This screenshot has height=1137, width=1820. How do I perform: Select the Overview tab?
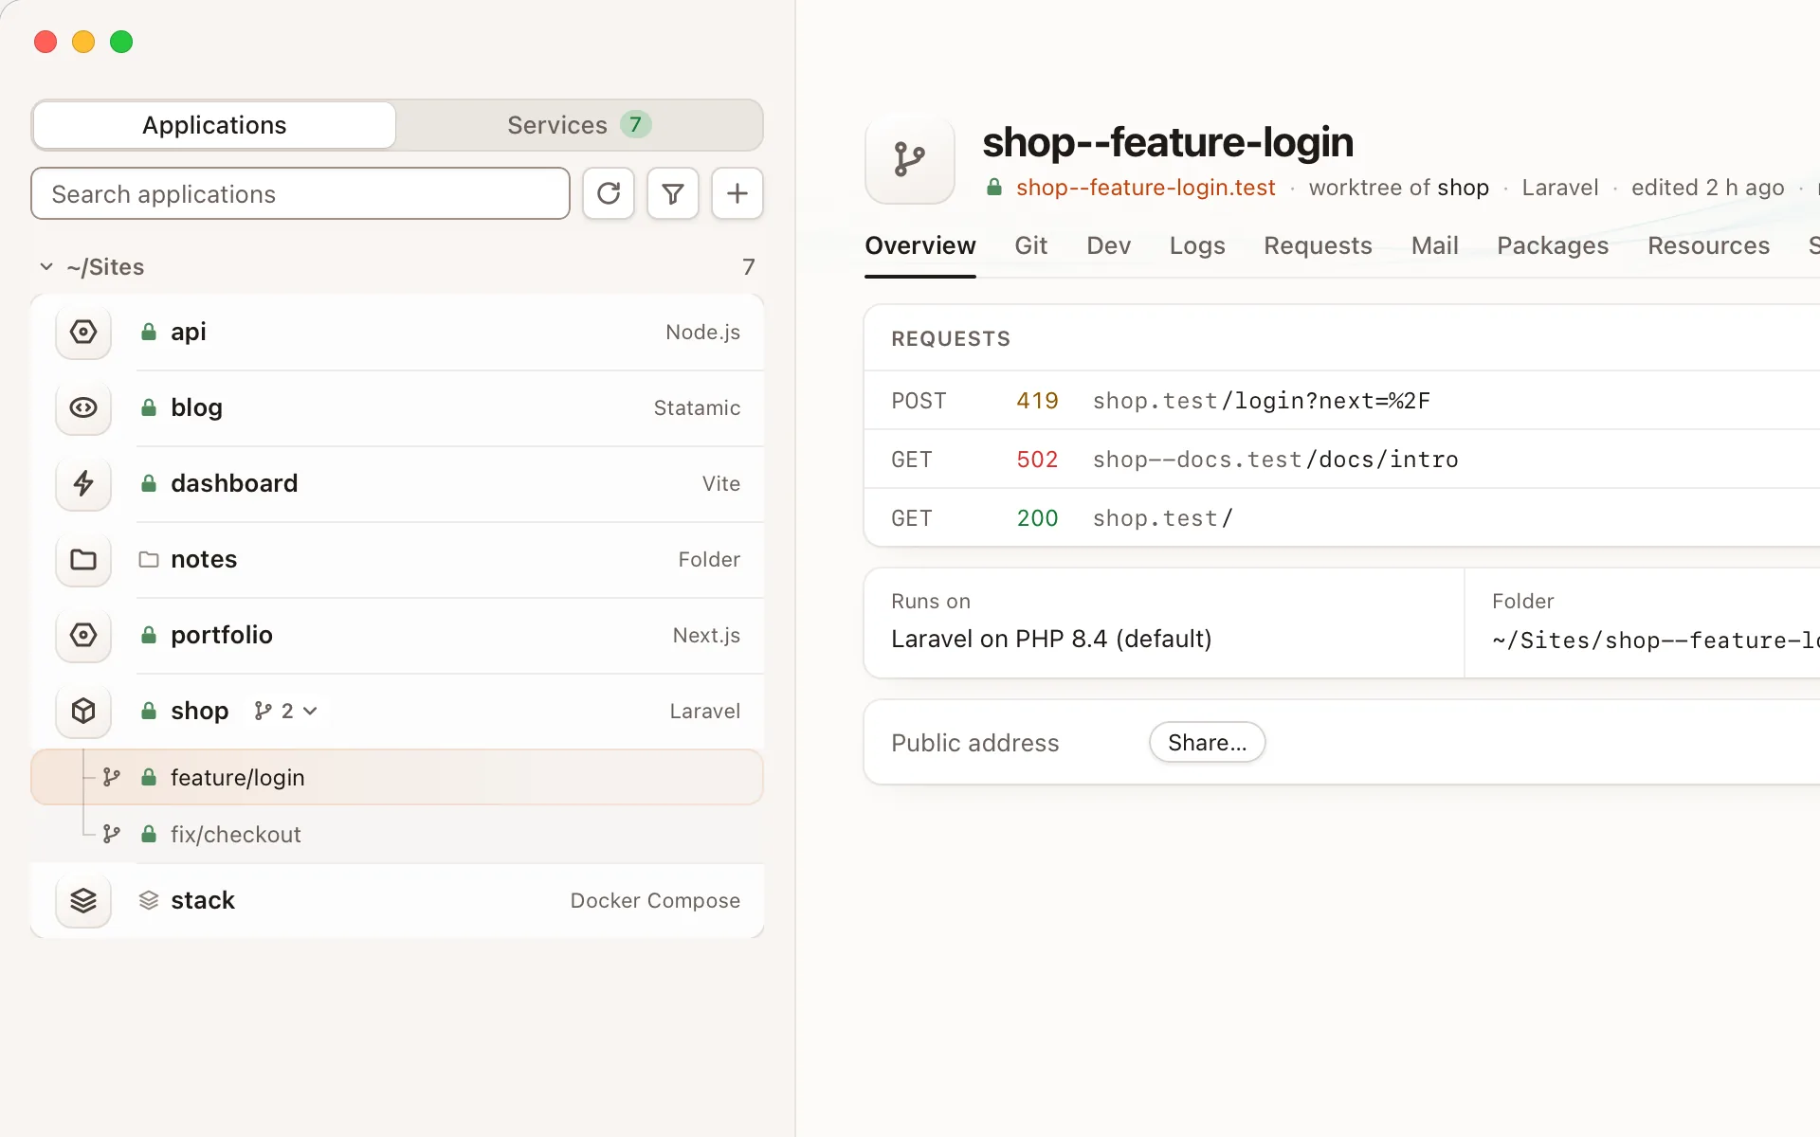pyautogui.click(x=919, y=245)
